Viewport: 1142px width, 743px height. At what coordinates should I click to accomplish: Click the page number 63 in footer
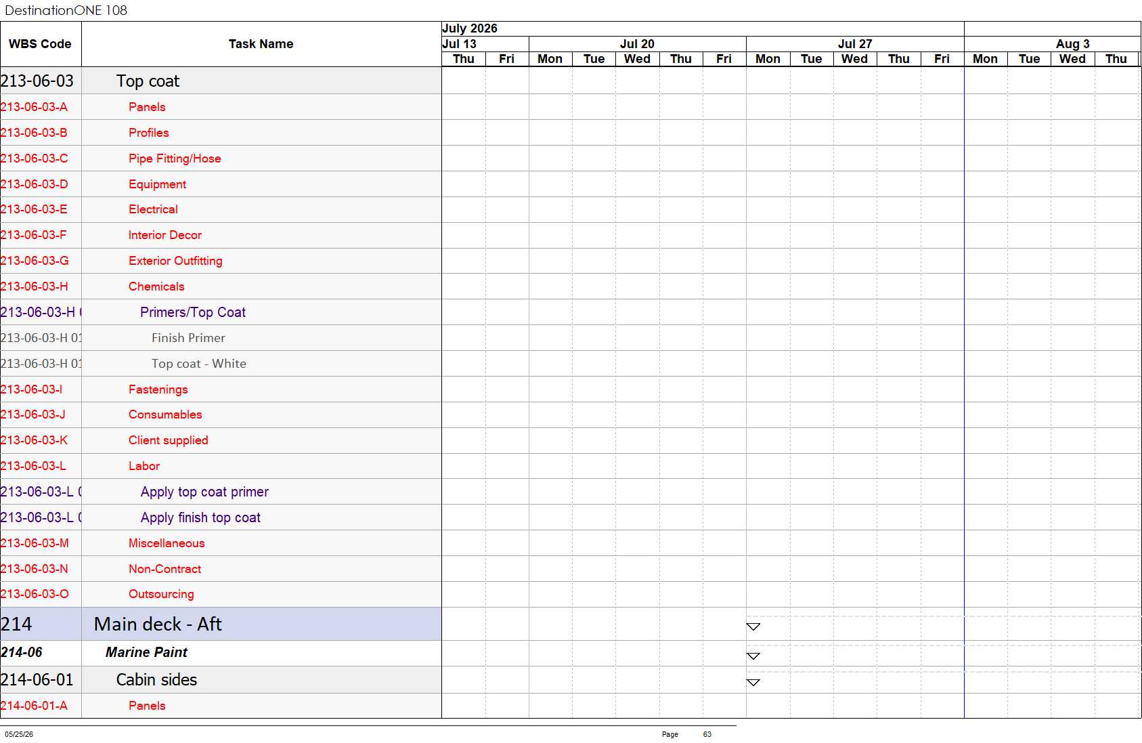click(x=707, y=734)
